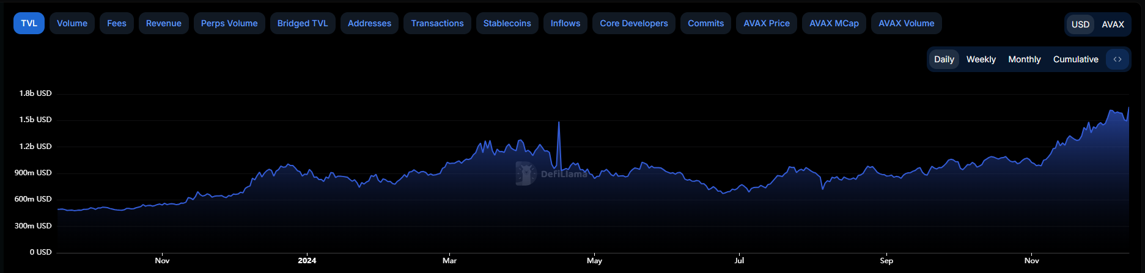Enable the Transactions metric chip

click(437, 23)
